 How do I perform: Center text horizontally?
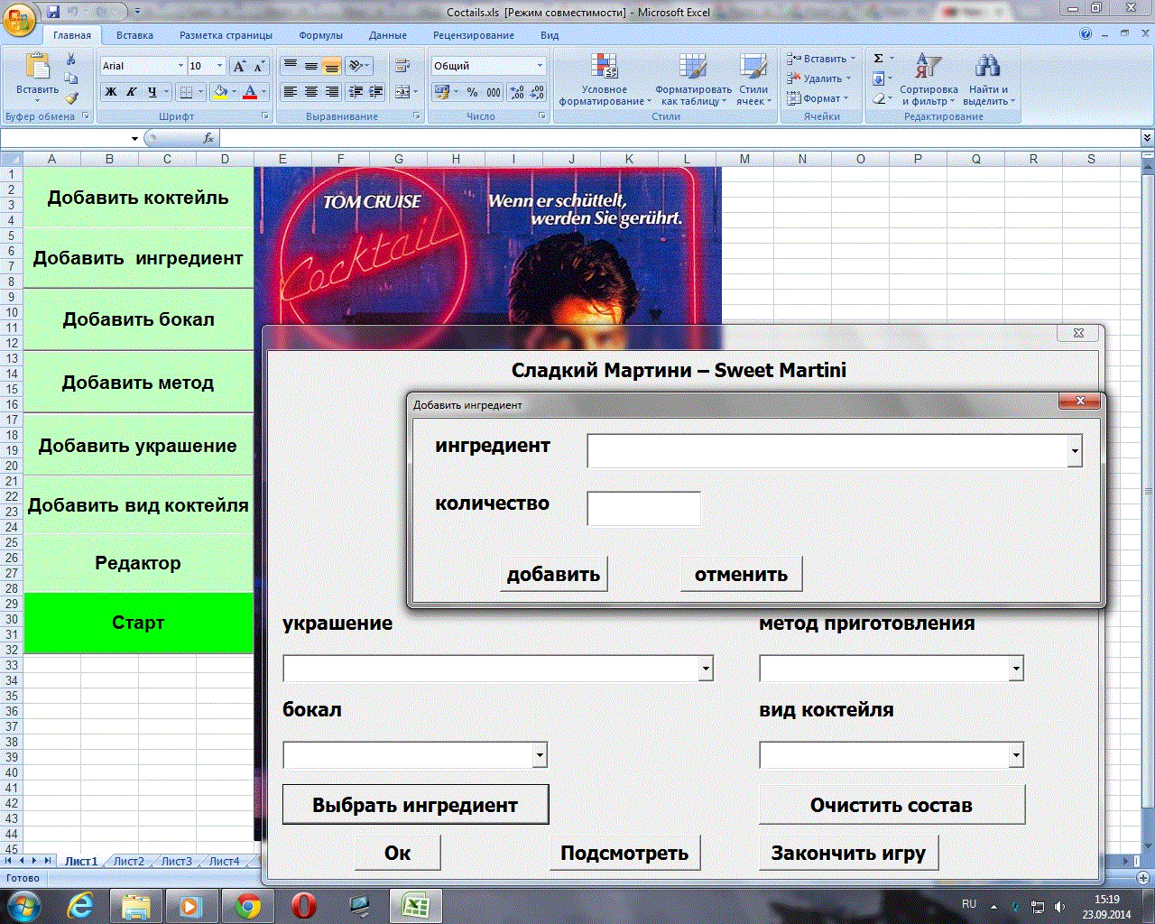(311, 92)
